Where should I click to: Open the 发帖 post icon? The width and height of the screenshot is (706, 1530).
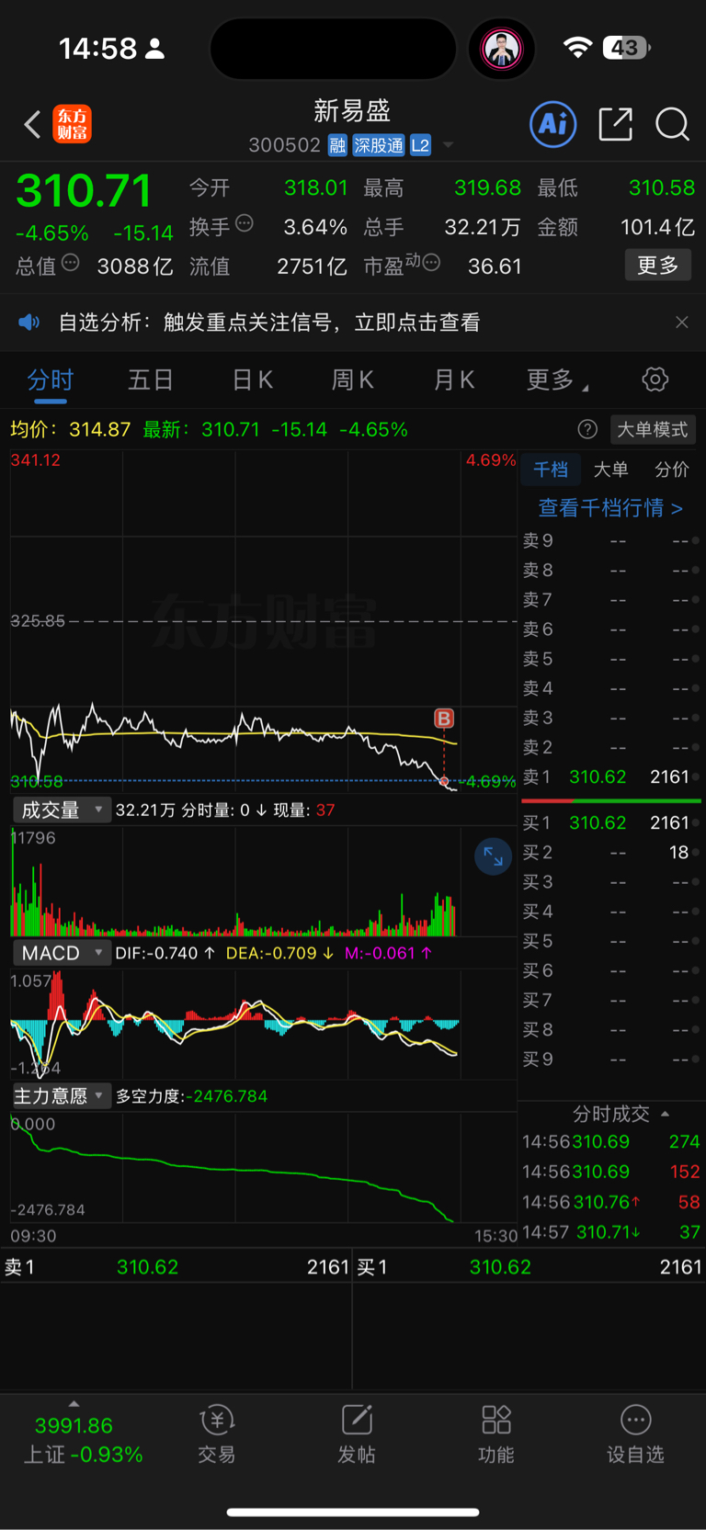(x=357, y=1433)
